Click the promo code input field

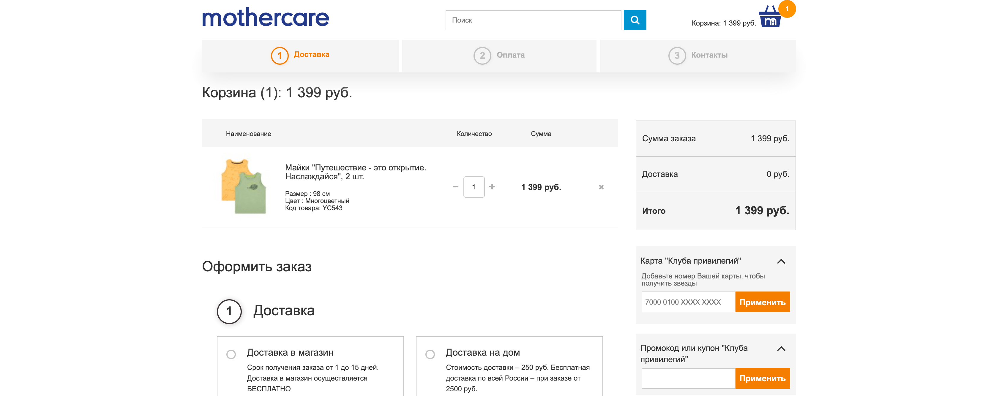point(688,378)
